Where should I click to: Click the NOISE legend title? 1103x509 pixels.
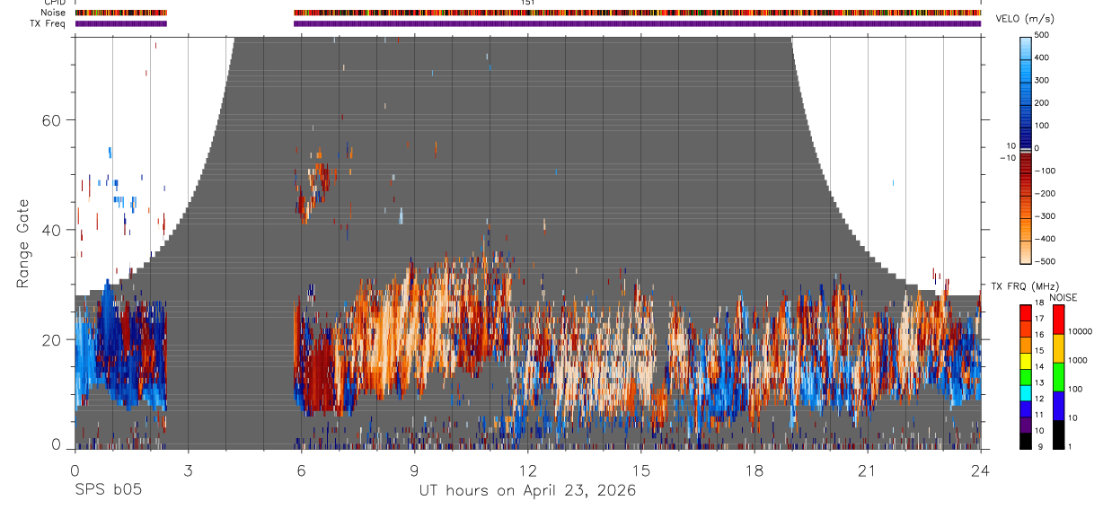pos(1063,298)
